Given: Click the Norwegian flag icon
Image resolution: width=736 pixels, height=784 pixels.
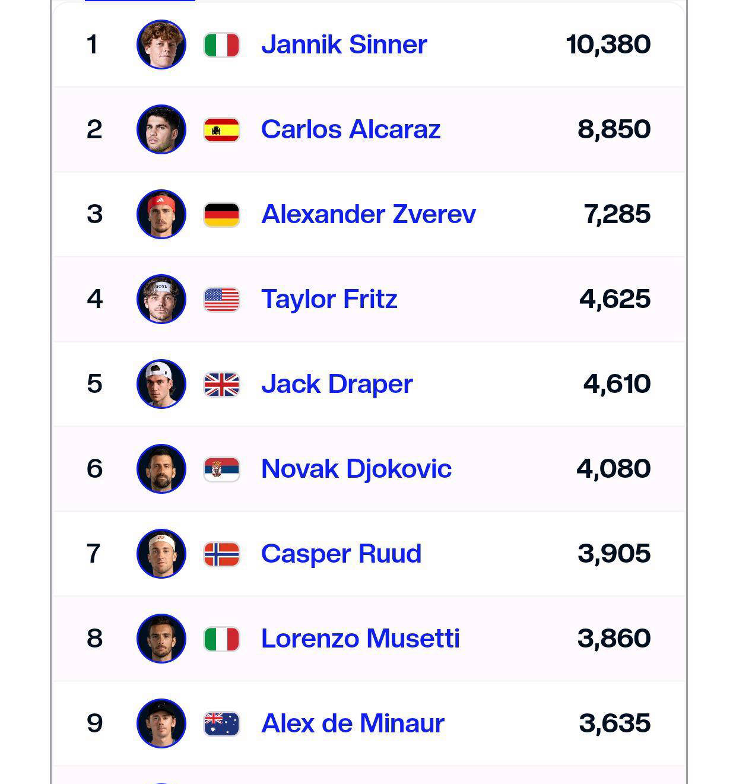Looking at the screenshot, I should [221, 554].
